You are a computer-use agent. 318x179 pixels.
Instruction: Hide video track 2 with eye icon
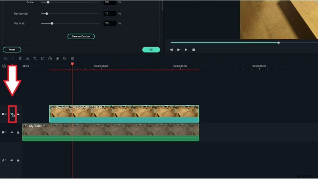[12, 114]
